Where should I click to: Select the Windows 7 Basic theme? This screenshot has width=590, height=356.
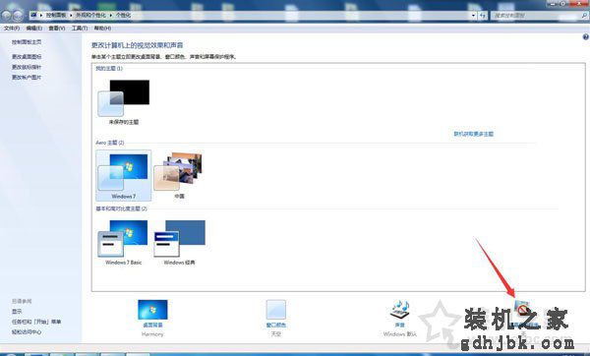tap(124, 242)
